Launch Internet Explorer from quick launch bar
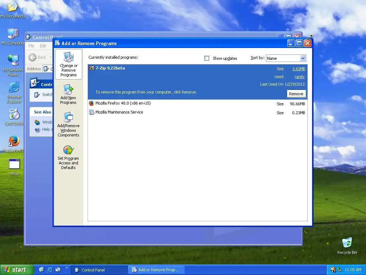This screenshot has width=366, height=275. pos(50,270)
